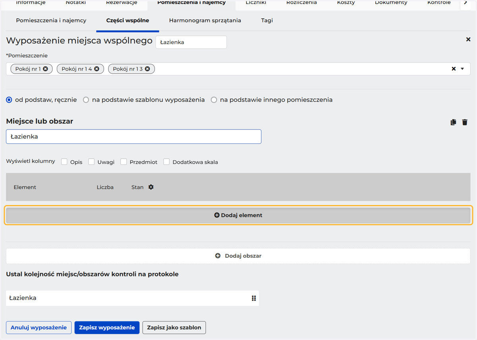Click Zapisz wyposażenie button
This screenshot has height=340, width=477.
pos(107,328)
